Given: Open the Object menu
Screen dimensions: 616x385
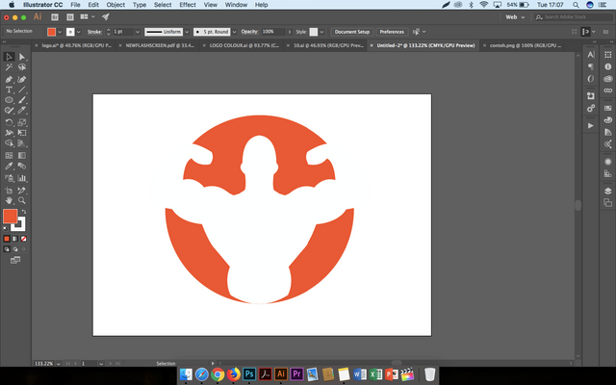Looking at the screenshot, I should [115, 5].
